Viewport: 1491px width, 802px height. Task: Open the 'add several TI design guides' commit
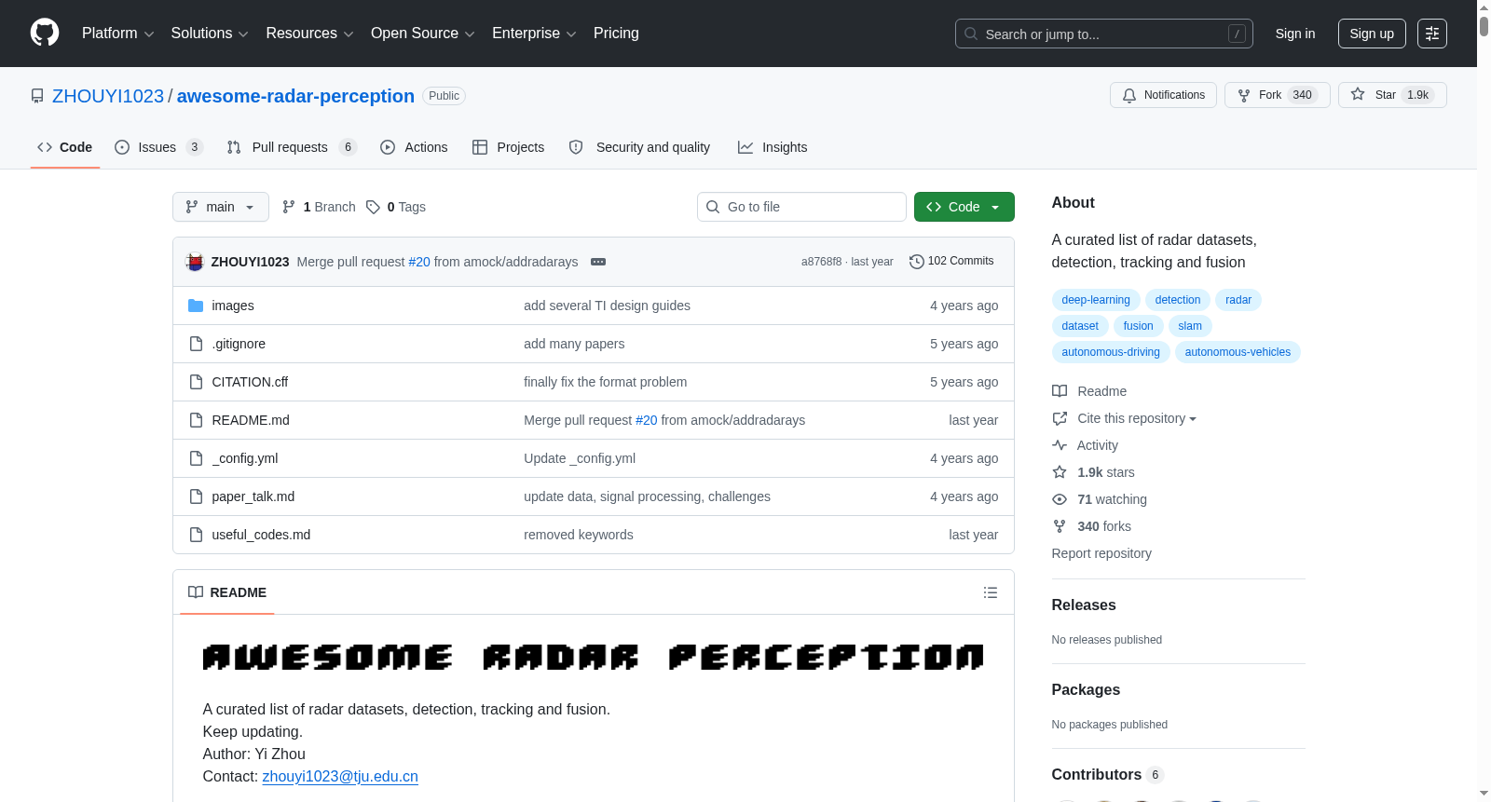pos(607,306)
